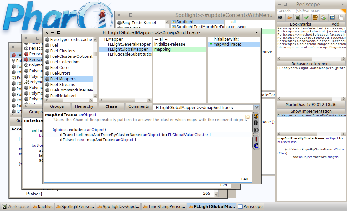Screen dimensions: 347x211
Task: Switch to Workspace in the taskbar
Action: 16,206
